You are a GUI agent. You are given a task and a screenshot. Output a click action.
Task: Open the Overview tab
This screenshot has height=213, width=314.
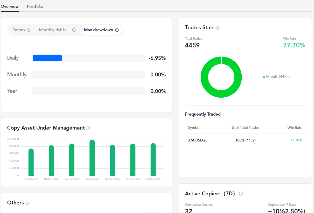click(10, 6)
